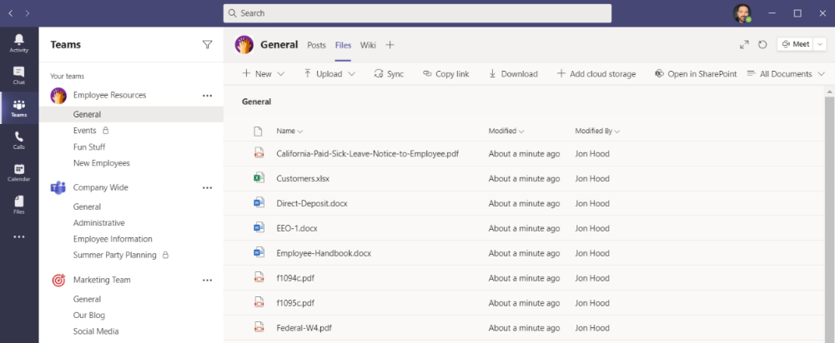Expand the tab to full screen
This screenshot has width=835, height=343.
[x=744, y=45]
